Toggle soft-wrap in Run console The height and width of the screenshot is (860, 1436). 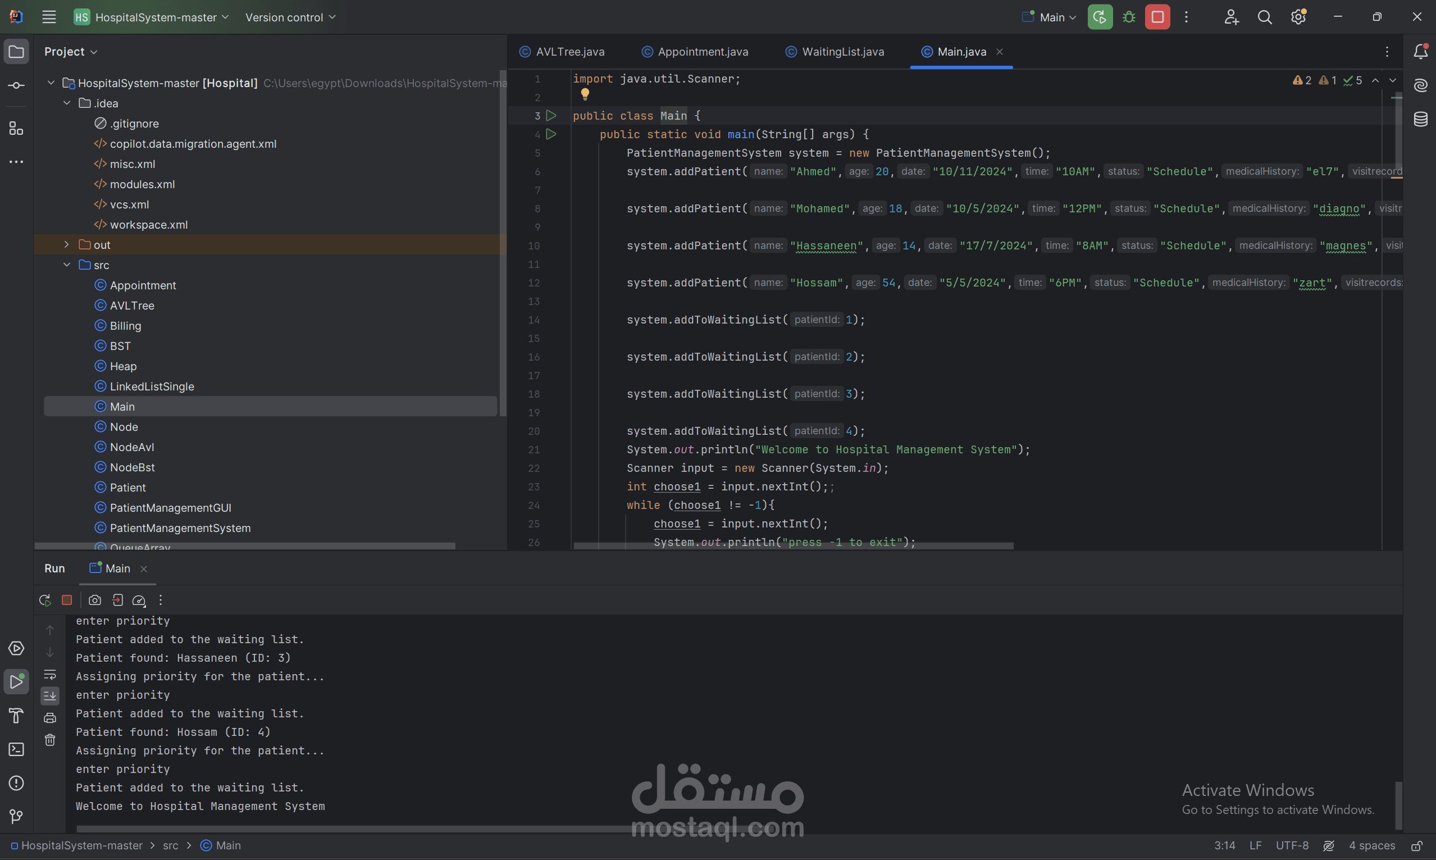point(51,675)
